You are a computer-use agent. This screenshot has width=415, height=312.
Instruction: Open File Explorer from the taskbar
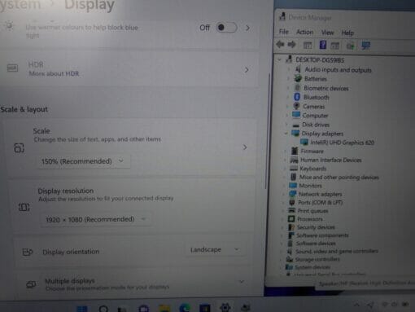click(164, 309)
